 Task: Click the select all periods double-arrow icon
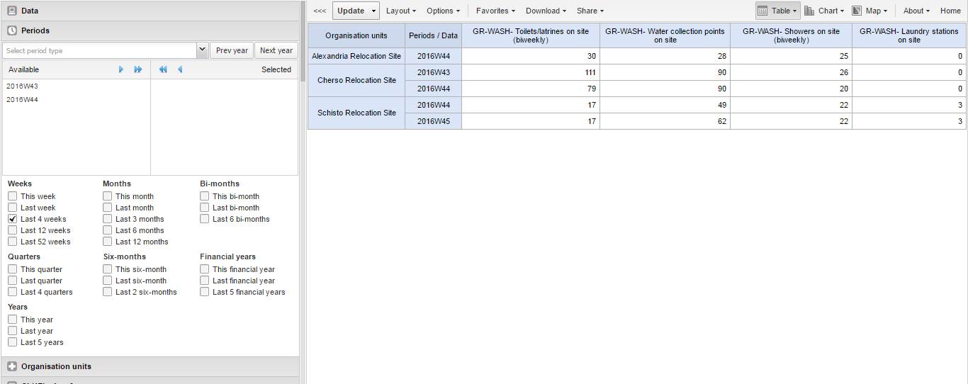[138, 69]
